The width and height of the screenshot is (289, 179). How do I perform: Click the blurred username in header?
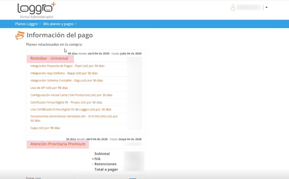click(249, 8)
